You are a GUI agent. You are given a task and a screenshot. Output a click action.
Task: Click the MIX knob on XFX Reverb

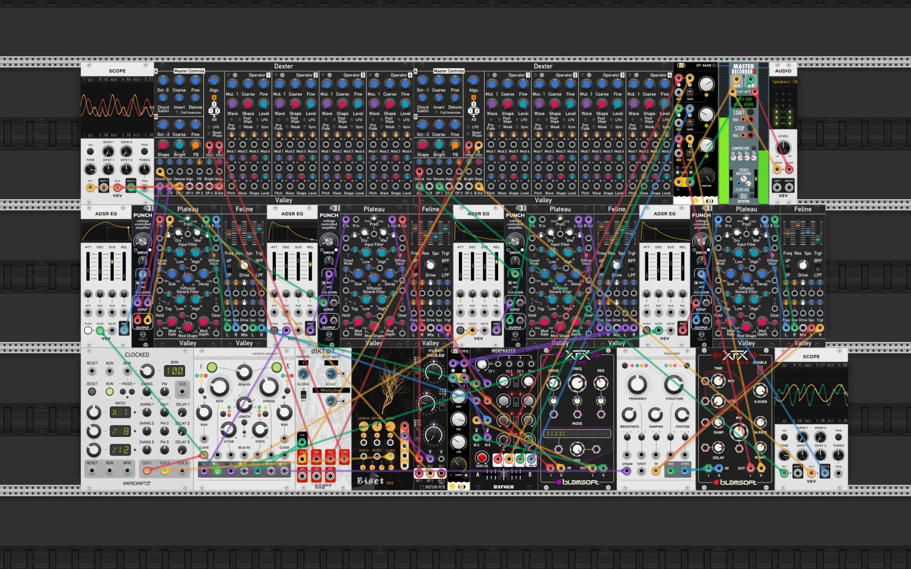(738, 431)
